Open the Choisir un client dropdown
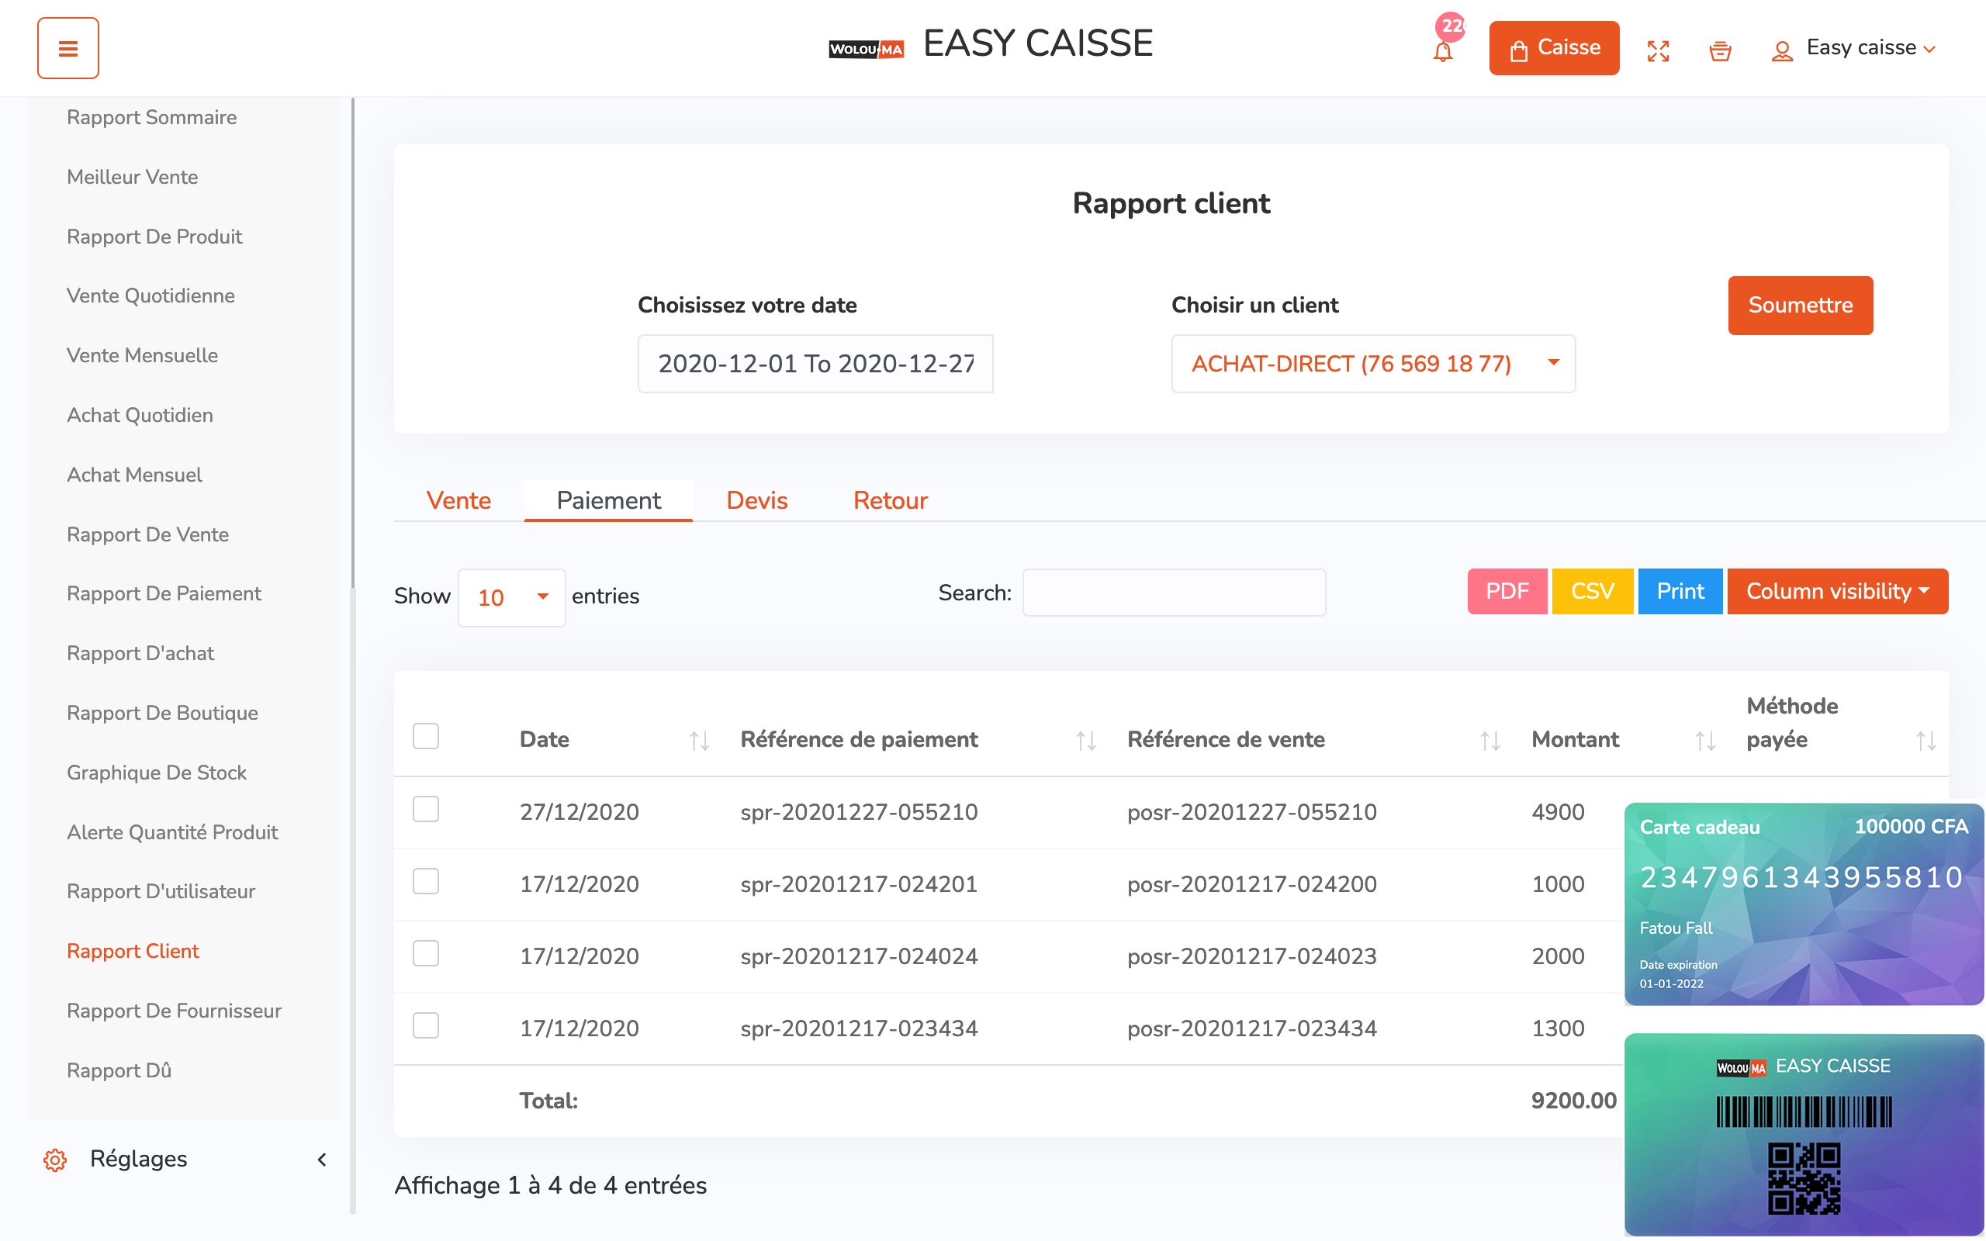The image size is (1986, 1241). pos(1372,364)
